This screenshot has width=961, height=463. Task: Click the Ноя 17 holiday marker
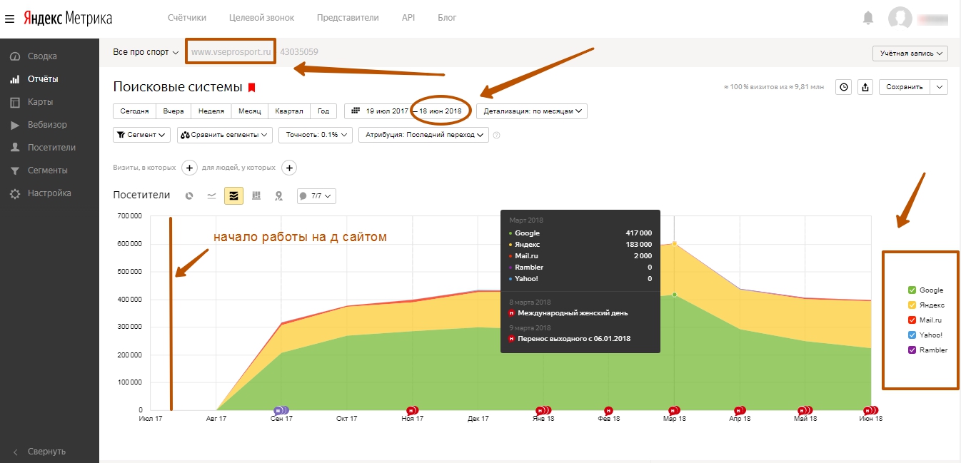tap(412, 410)
